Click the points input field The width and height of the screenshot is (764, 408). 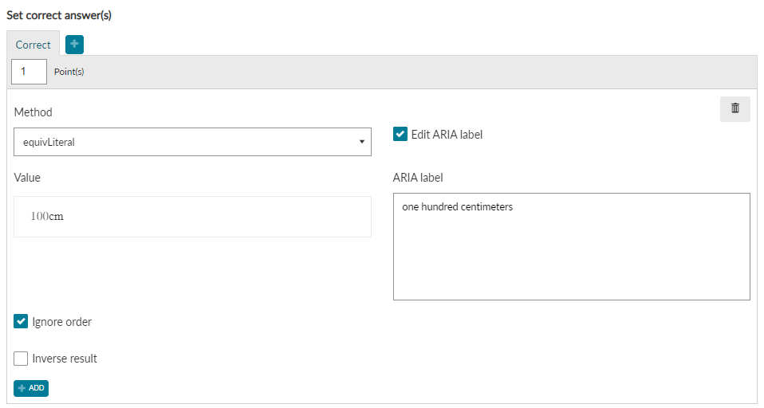pyautogui.click(x=30, y=72)
